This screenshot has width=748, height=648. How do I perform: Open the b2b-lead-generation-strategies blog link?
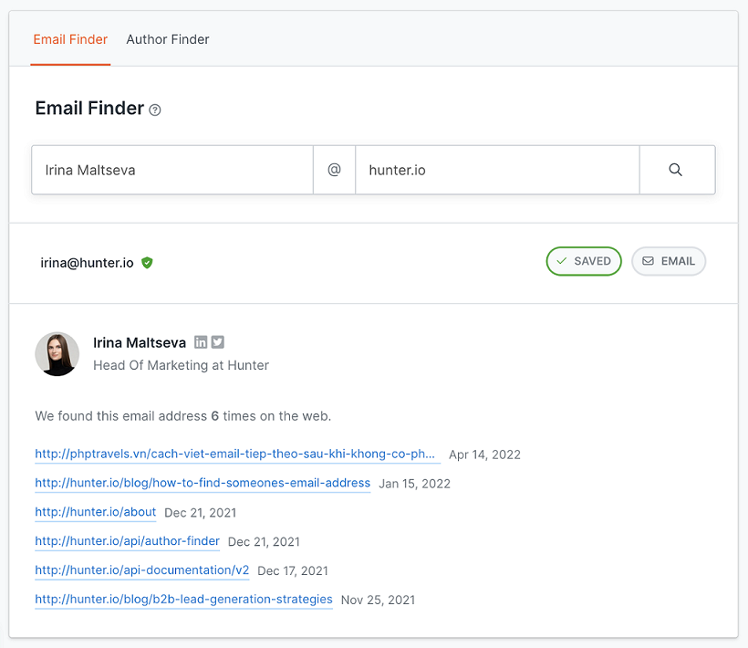coord(183,600)
